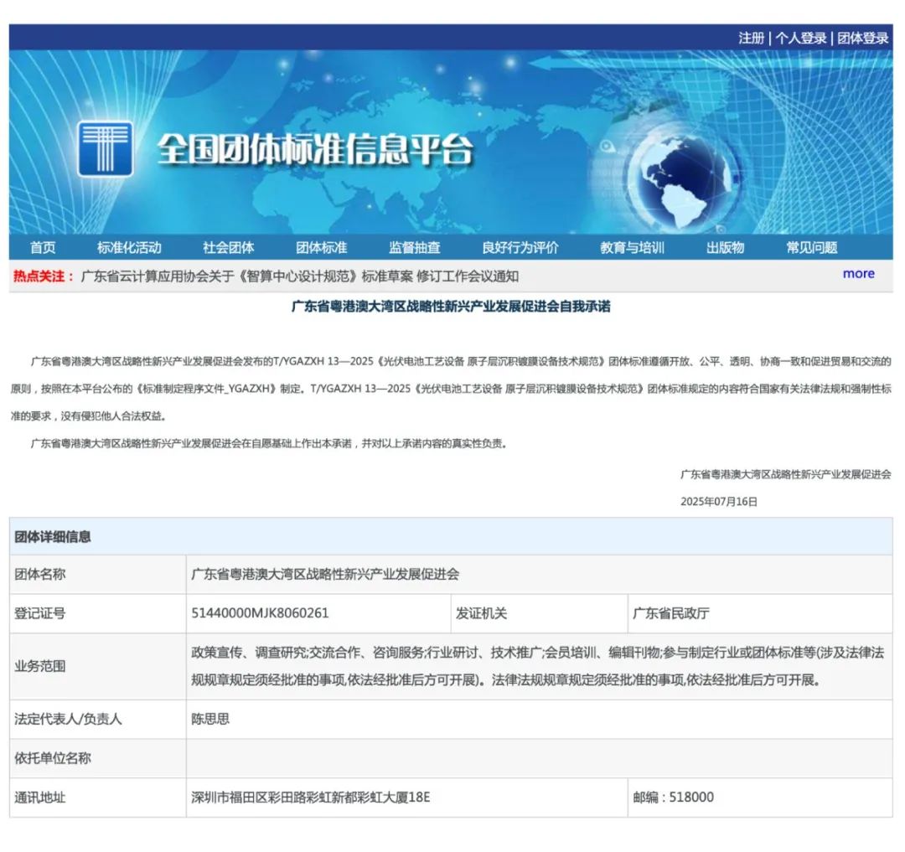The image size is (905, 852).
Task: Click the postal code 邮编：518000
Action: (673, 798)
